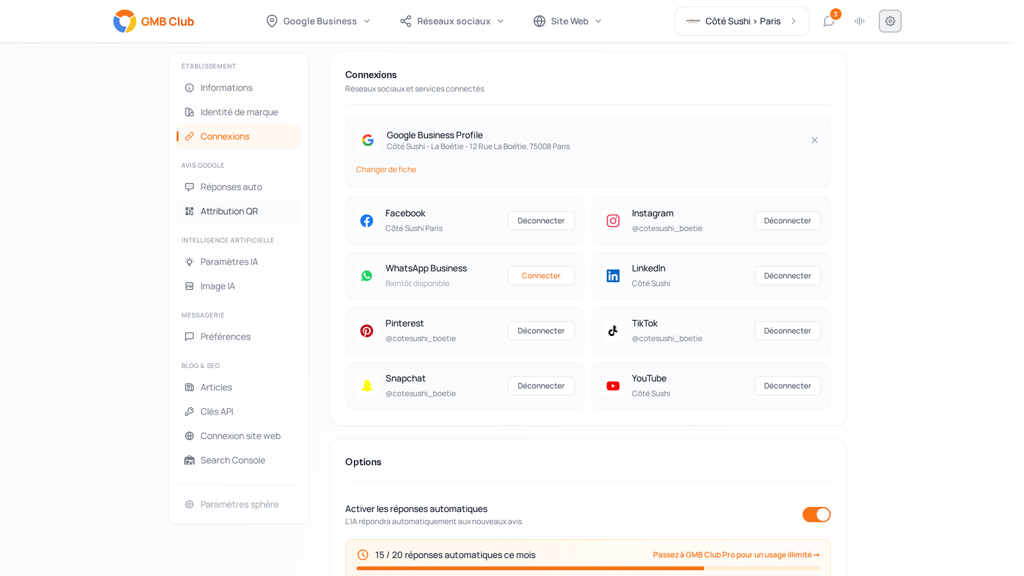The height and width of the screenshot is (576, 1024).
Task: Expand the Réseaux sociaux dropdown arrow
Action: 500,21
